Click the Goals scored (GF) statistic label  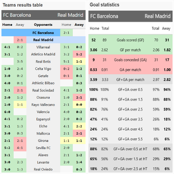130,40
